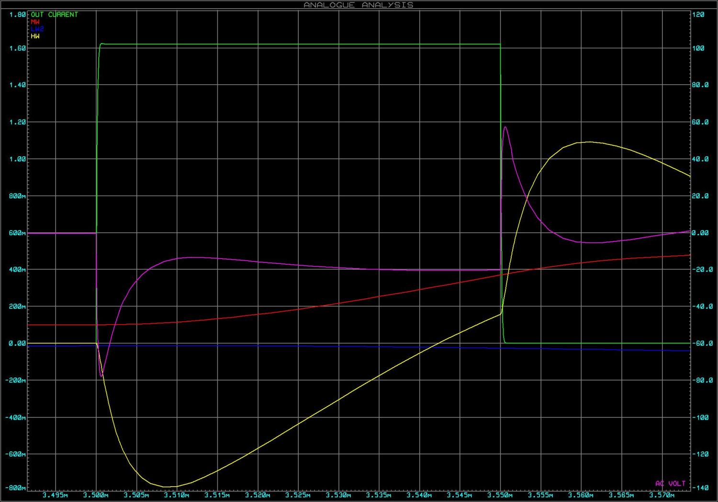Click the 3.515m time axis label
The image size is (718, 502).
217,495
